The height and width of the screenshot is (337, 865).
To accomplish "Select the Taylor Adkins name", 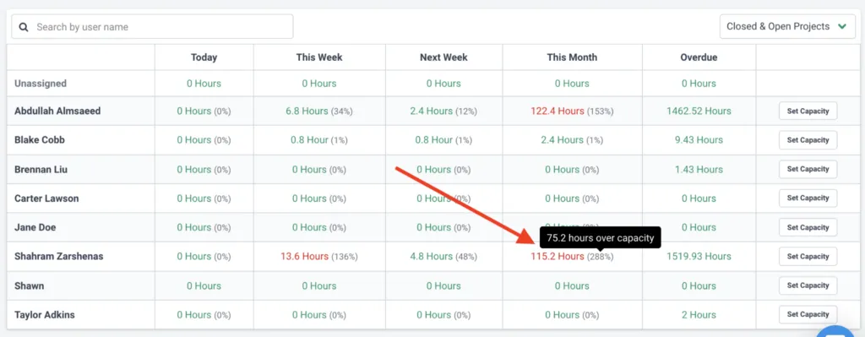I will point(44,315).
